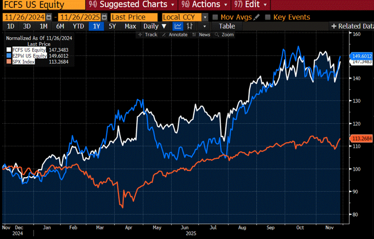Click the Zoom magnifier tool
374x239 pixels.
tap(224, 35)
